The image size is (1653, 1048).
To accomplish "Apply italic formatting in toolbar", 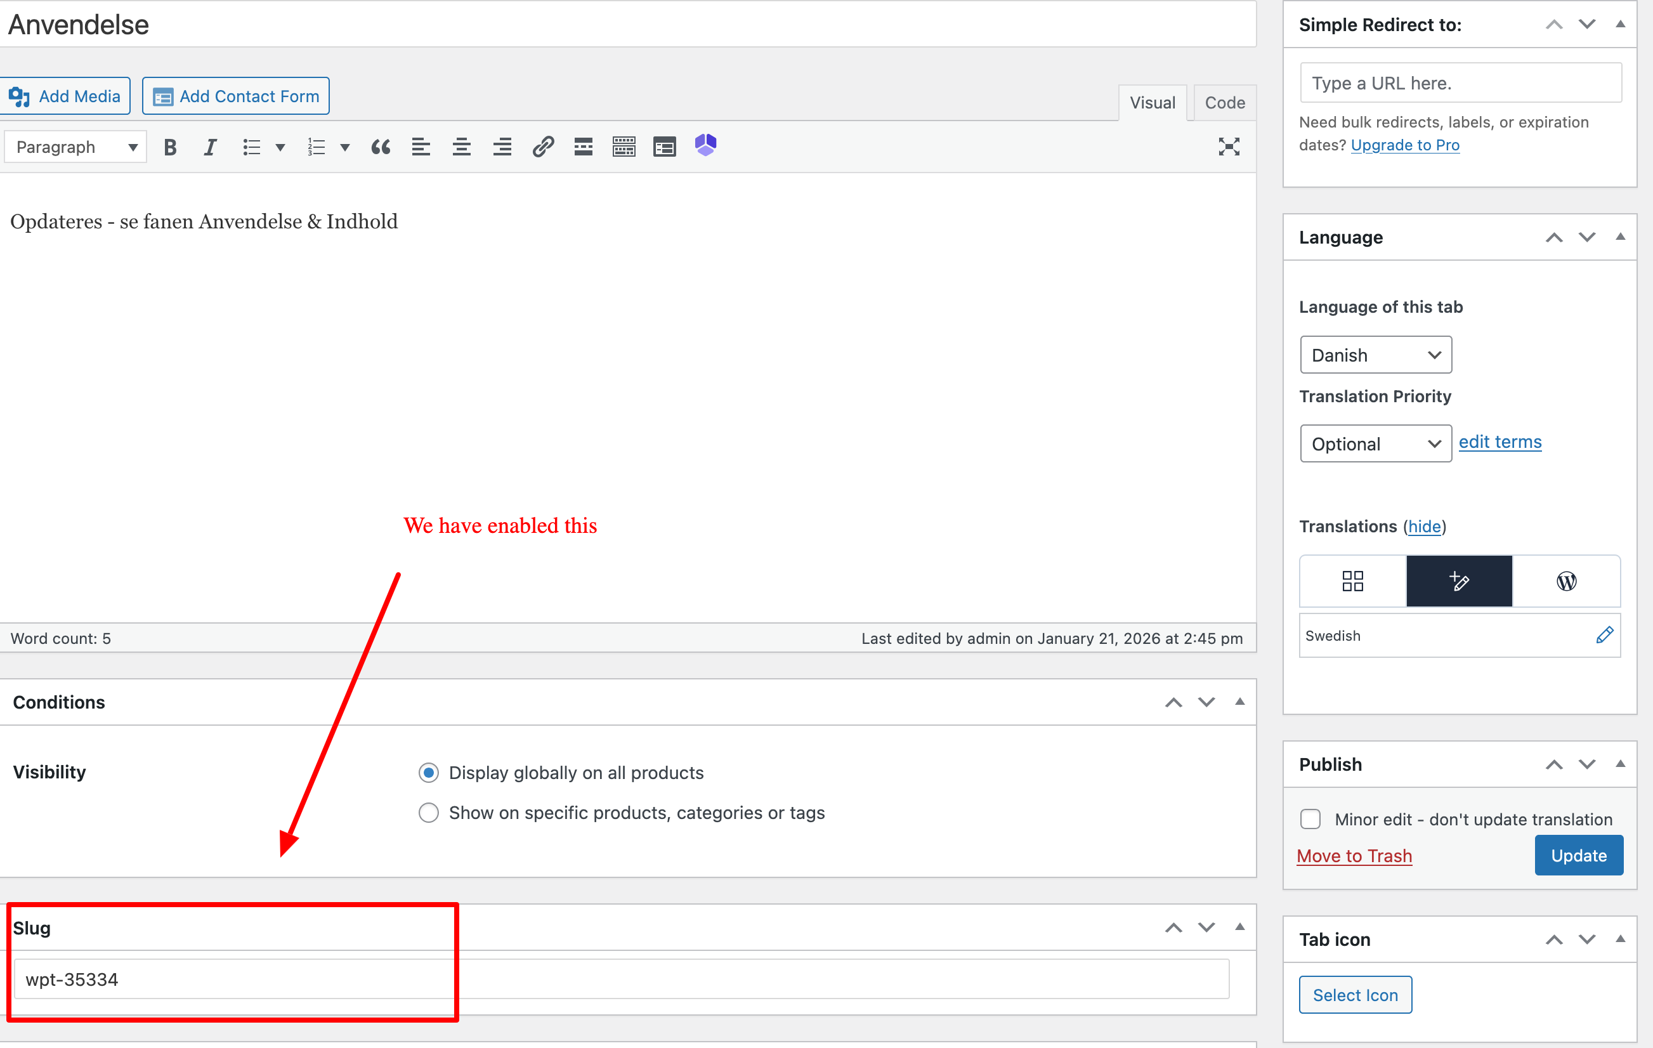I will pos(210,147).
